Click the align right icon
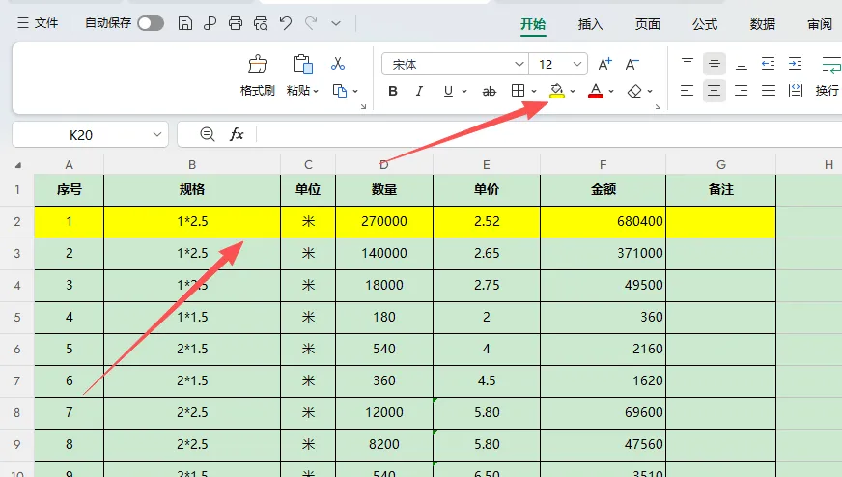The image size is (842, 477). pyautogui.click(x=742, y=90)
